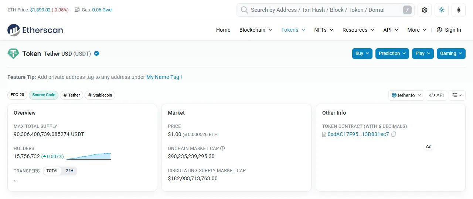Open the Blockchain menu
The height and width of the screenshot is (199, 473).
[x=256, y=30]
